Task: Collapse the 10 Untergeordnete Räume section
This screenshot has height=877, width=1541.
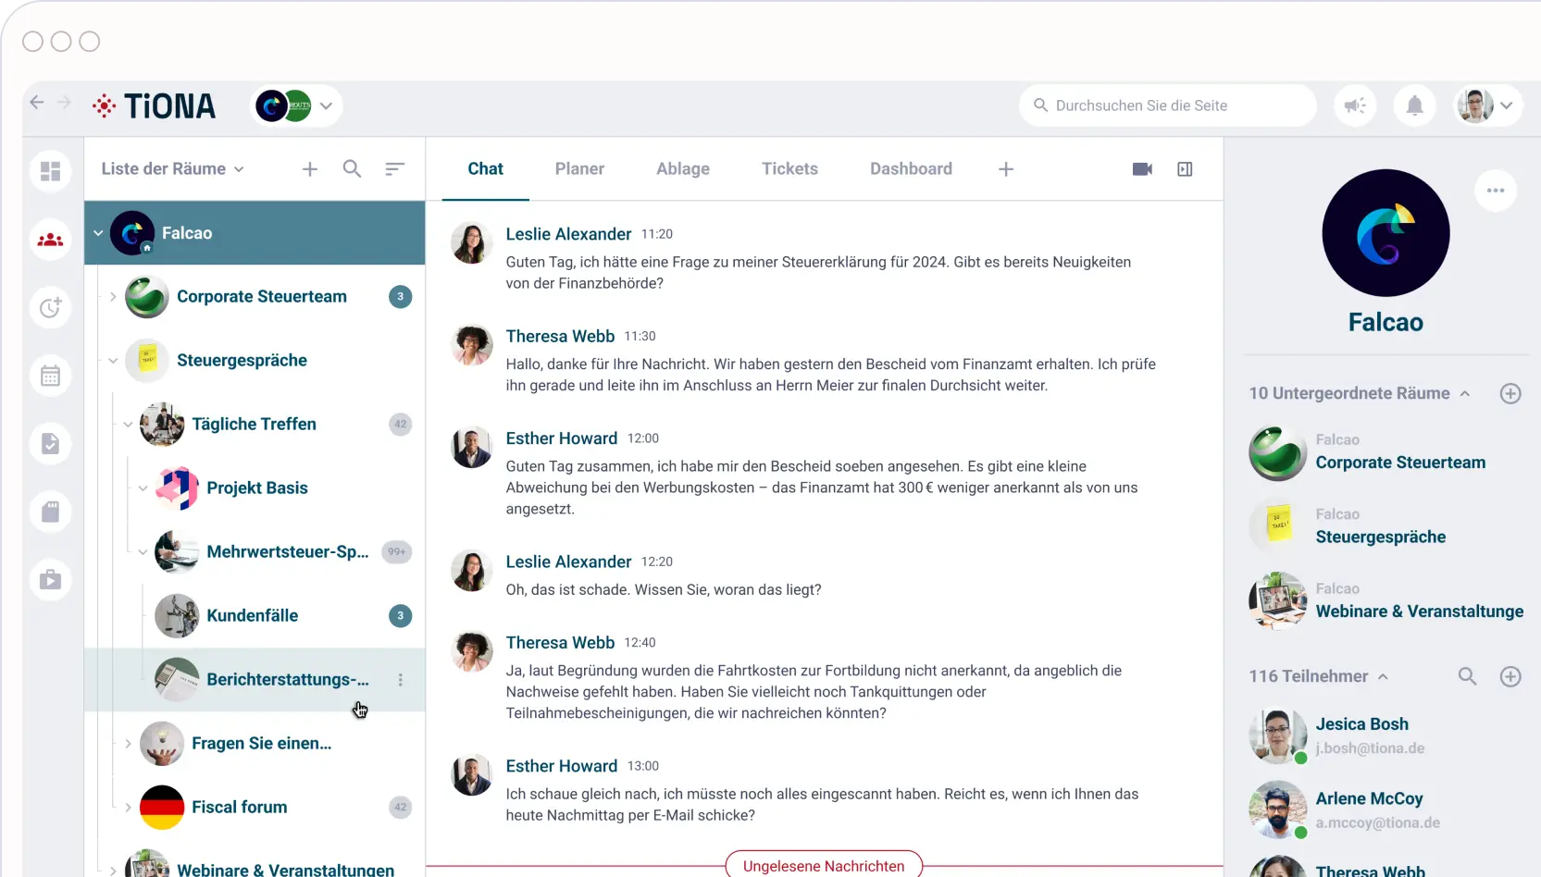Action: click(x=1465, y=393)
